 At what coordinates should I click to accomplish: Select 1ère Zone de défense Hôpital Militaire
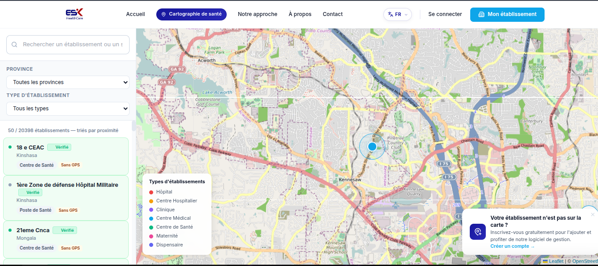66,198
